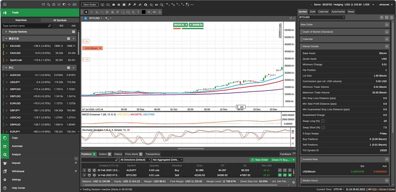Select the text annotation tool
The image size is (396, 192).
pyautogui.click(x=138, y=12)
